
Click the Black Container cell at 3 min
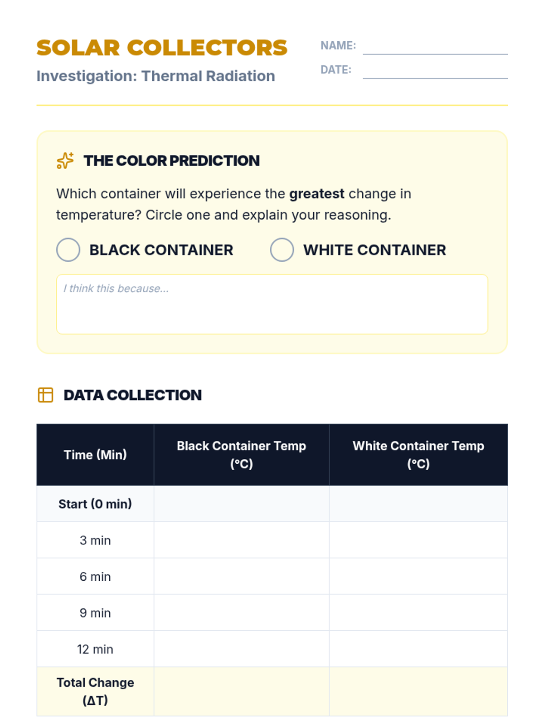[241, 540]
